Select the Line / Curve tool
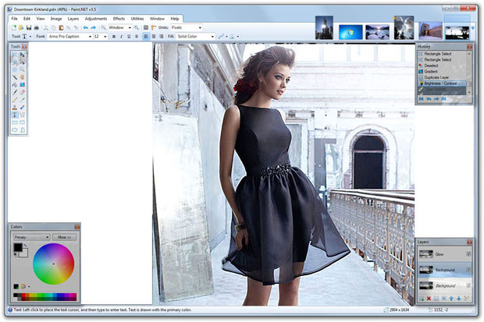This screenshot has width=484, height=322. tap(22, 115)
